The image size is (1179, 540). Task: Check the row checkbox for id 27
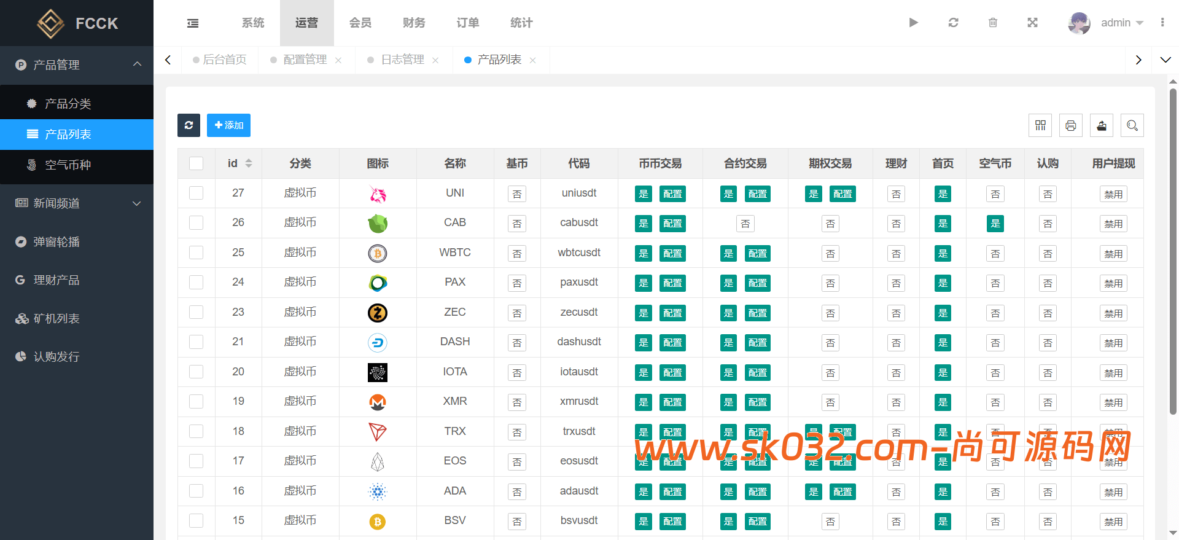tap(196, 193)
